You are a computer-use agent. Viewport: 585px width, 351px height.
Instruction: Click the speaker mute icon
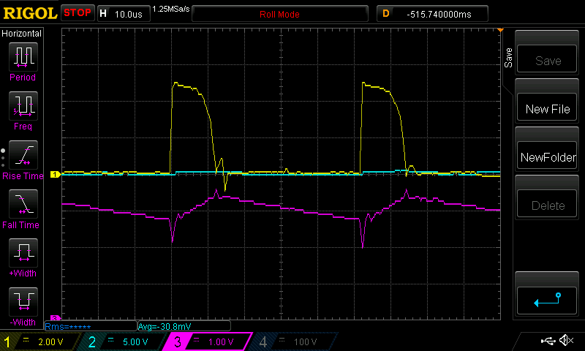565,341
